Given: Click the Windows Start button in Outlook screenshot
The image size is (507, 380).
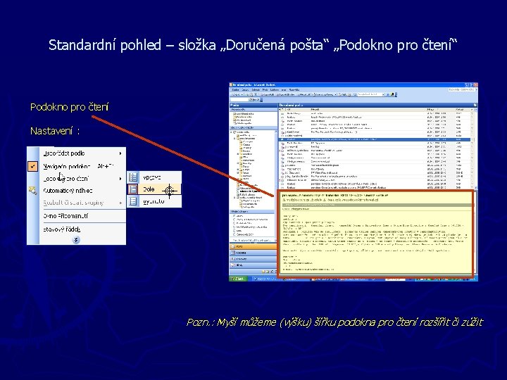Looking at the screenshot, I should (x=239, y=279).
